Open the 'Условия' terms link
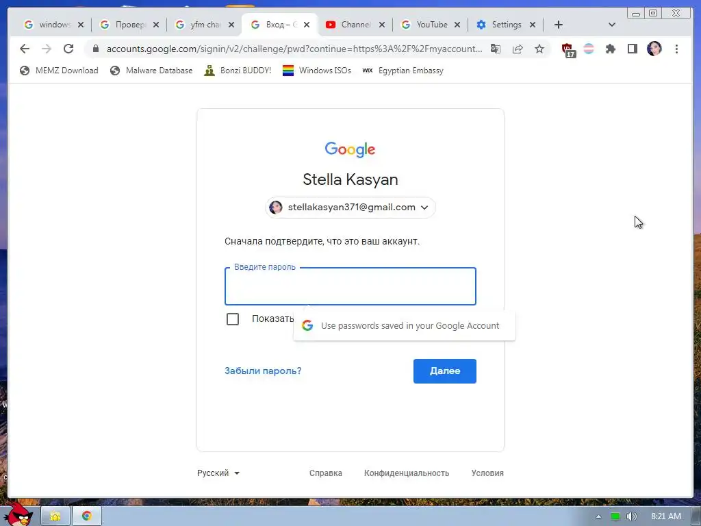Screen dimensions: 701x526 pos(487,473)
